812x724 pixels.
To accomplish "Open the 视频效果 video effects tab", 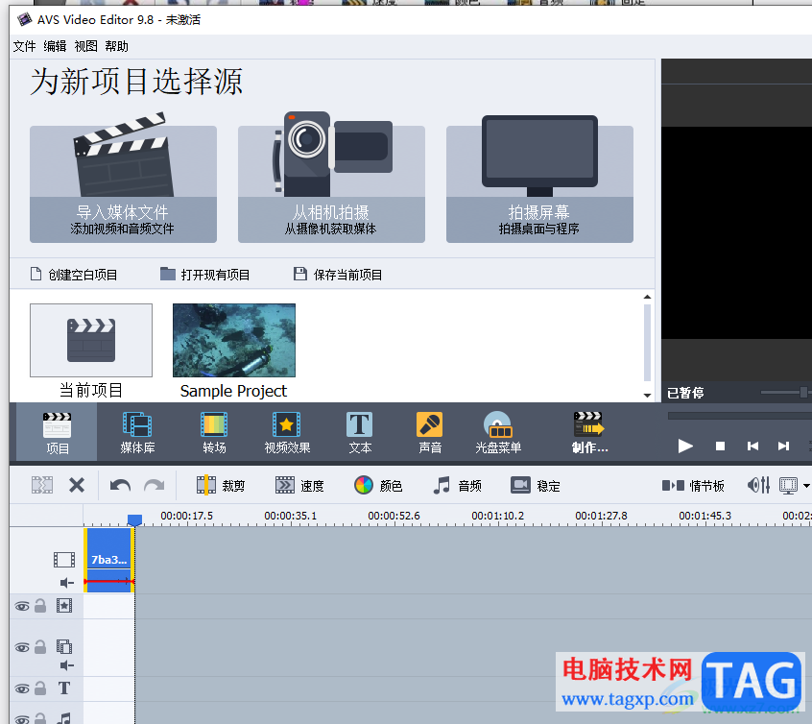I will 287,433.
